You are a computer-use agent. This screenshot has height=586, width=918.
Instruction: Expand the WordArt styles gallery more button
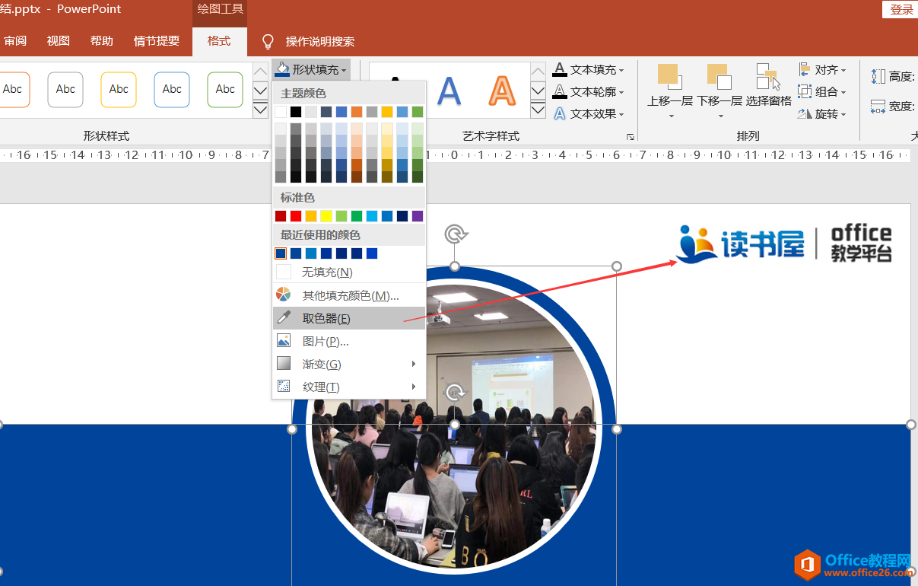coord(538,110)
